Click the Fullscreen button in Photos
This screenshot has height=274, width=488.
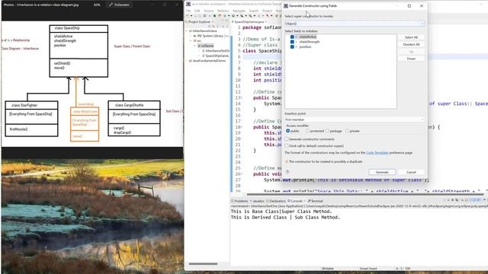click(x=119, y=5)
